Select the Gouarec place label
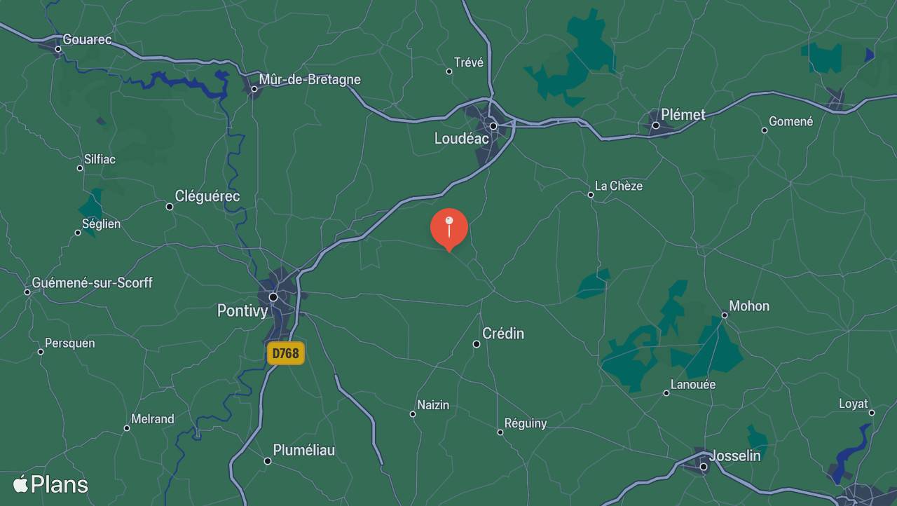This screenshot has height=506, width=897. point(87,40)
